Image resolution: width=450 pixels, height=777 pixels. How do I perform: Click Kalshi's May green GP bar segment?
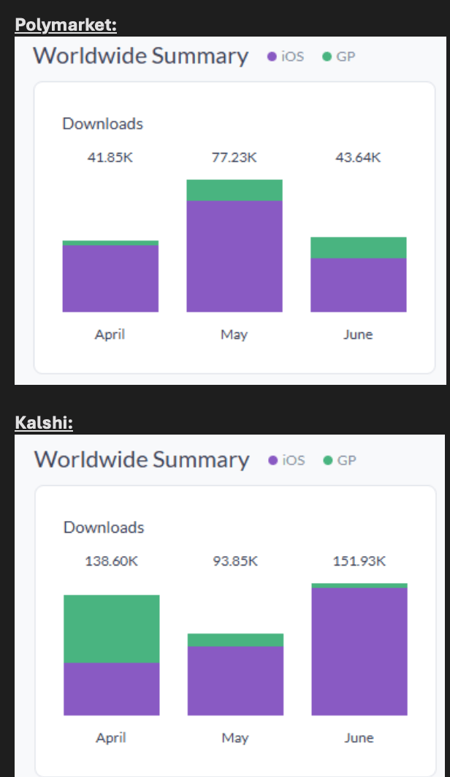(x=235, y=639)
